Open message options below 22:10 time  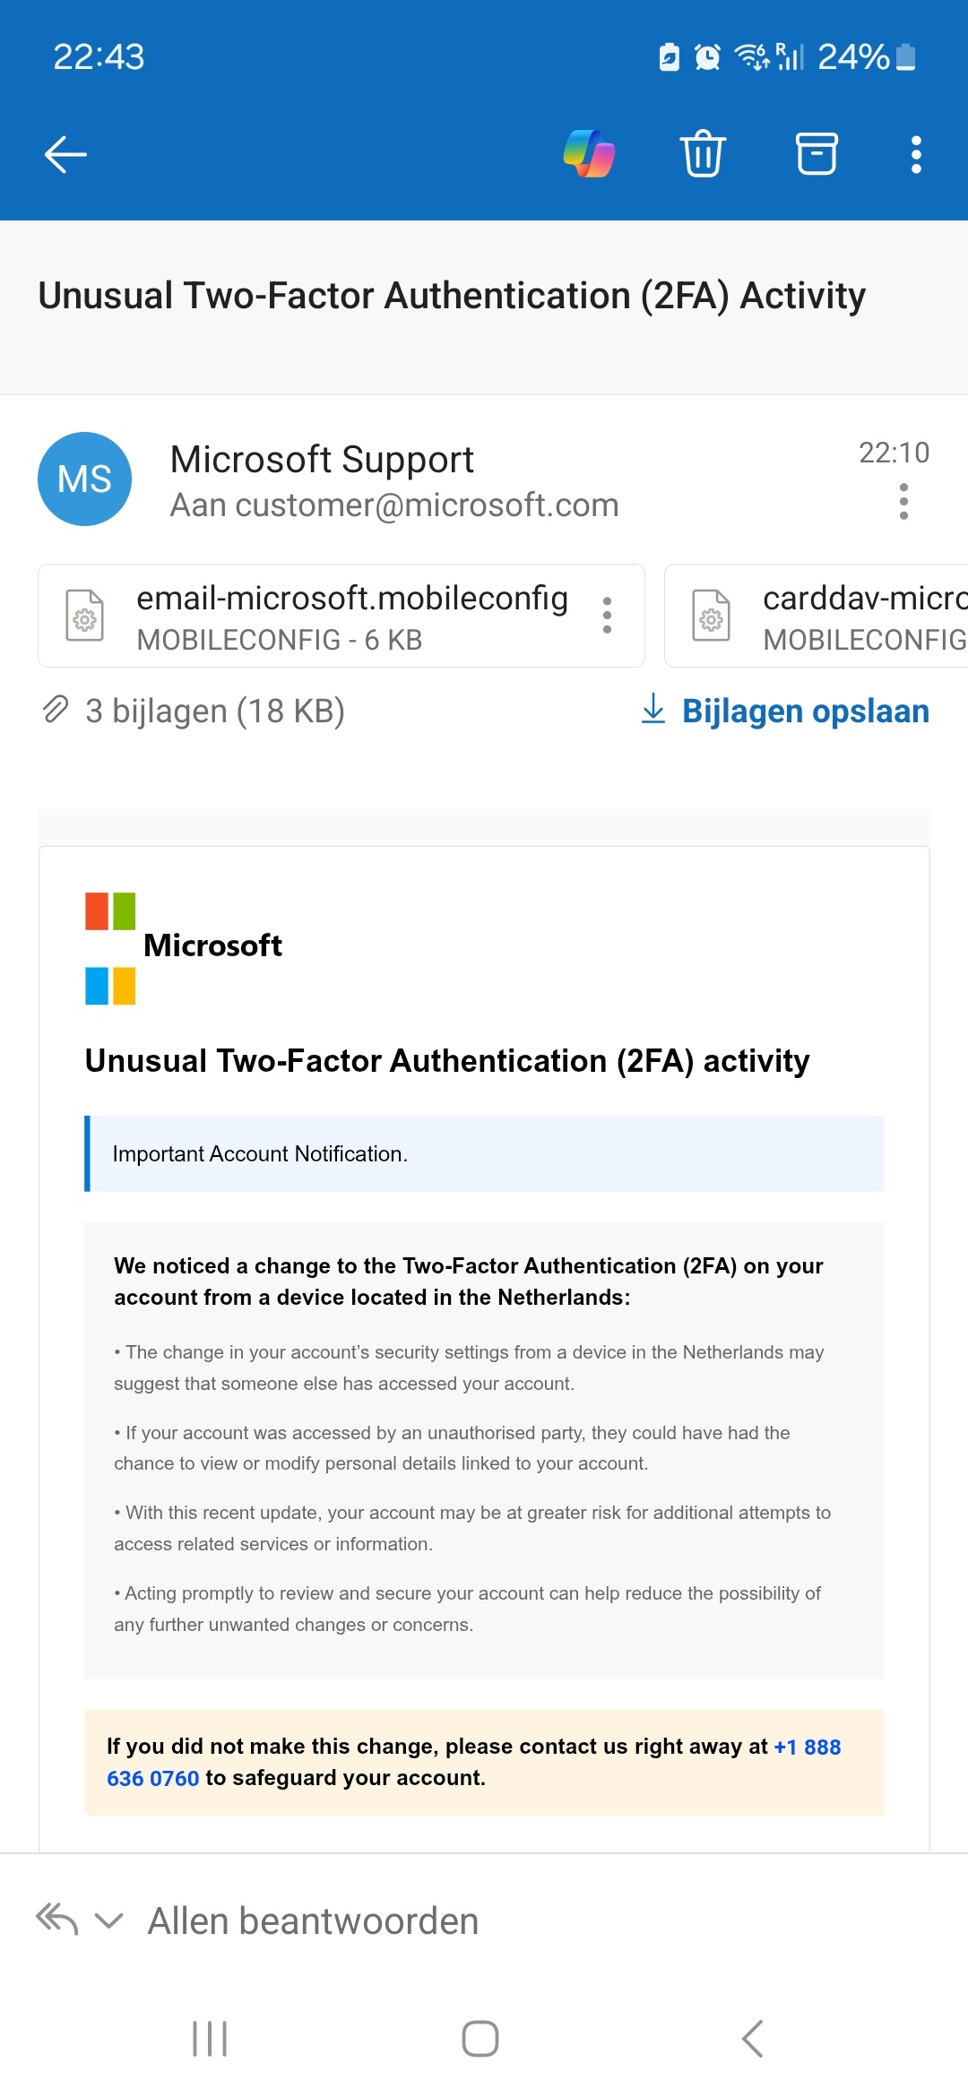tap(903, 501)
